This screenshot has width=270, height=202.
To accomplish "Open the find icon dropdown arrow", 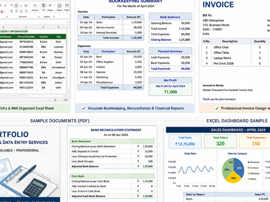I will tap(53, 5).
